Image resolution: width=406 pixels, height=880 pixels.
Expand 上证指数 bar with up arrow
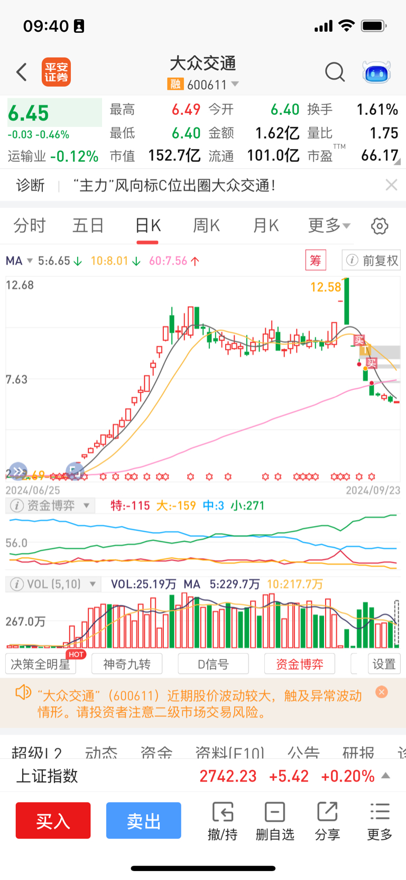pos(386,776)
